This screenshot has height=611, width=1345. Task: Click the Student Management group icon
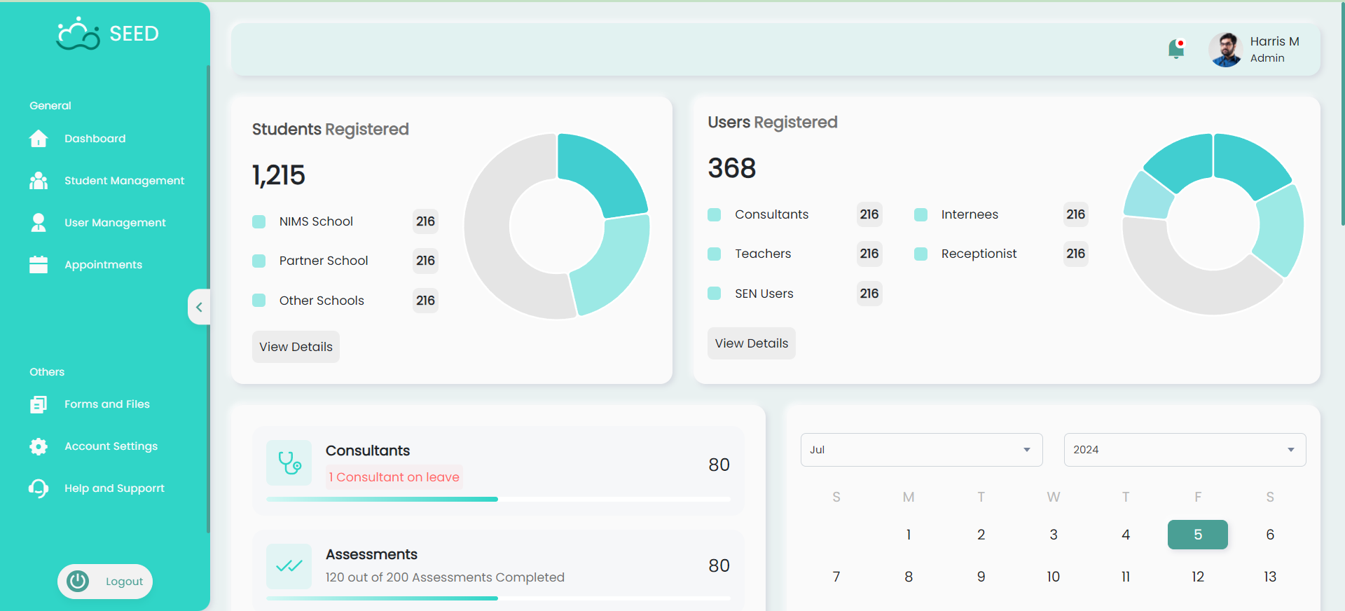39,181
